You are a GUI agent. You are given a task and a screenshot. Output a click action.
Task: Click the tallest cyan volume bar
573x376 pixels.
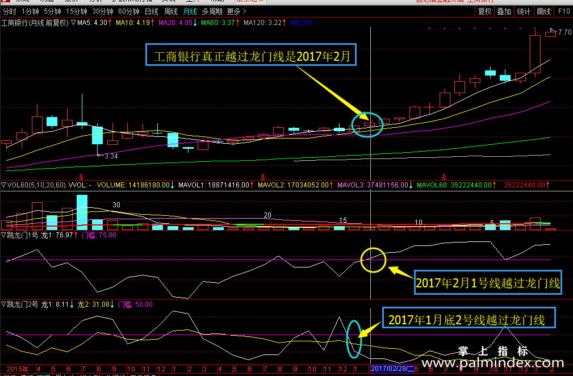pos(82,212)
